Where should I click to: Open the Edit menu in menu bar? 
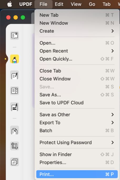coord(59,4)
